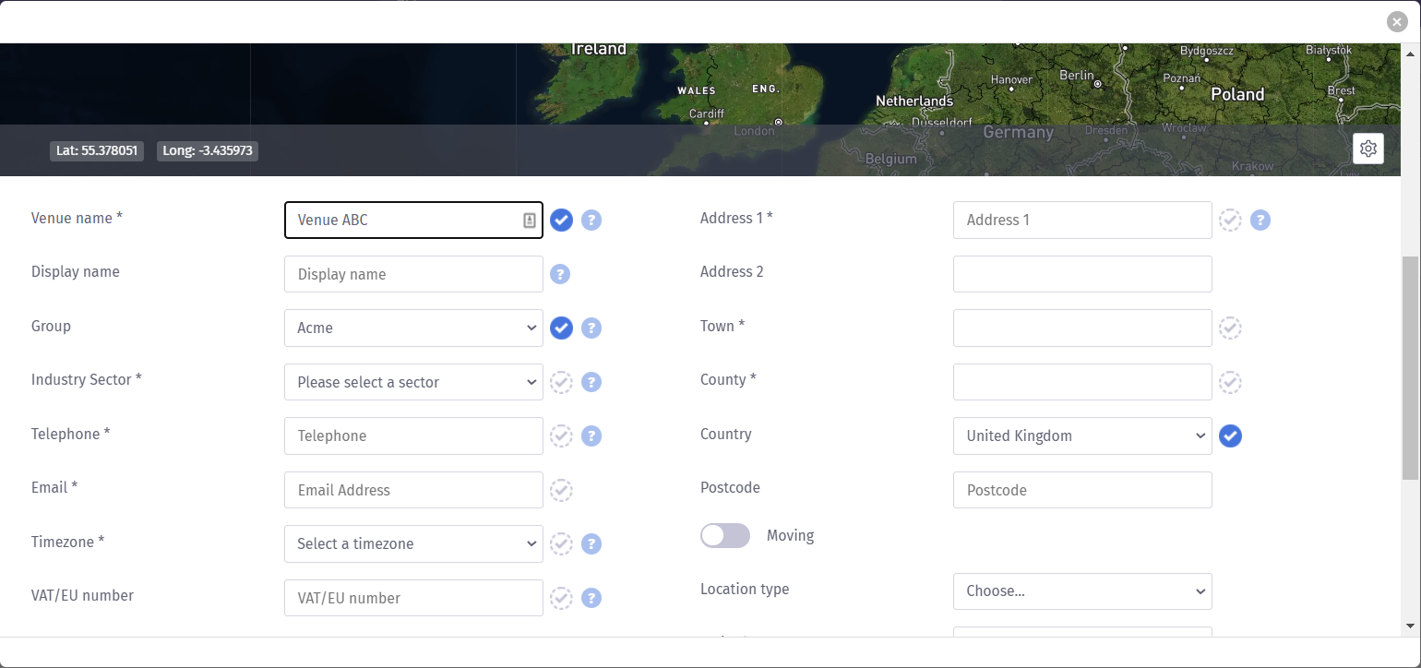
Task: Open the Group dropdown showing Acme
Action: click(413, 328)
